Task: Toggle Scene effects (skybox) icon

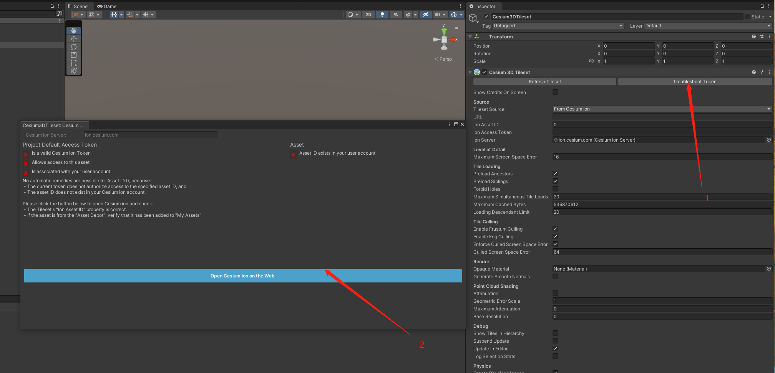Action: [x=408, y=15]
